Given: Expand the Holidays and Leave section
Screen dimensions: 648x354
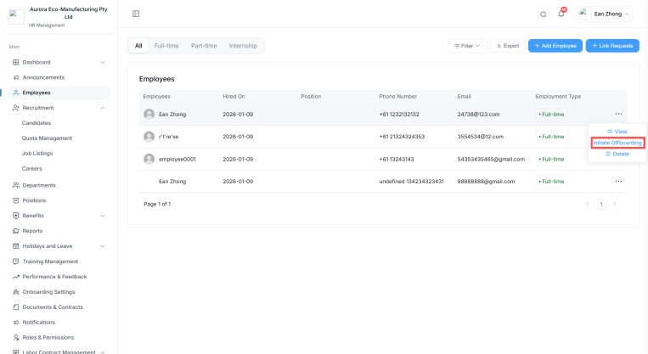Looking at the screenshot, I should [103, 246].
